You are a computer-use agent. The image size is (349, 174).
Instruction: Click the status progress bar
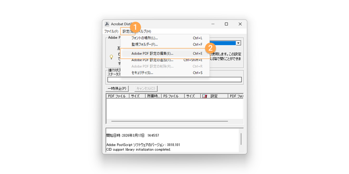click(174, 79)
